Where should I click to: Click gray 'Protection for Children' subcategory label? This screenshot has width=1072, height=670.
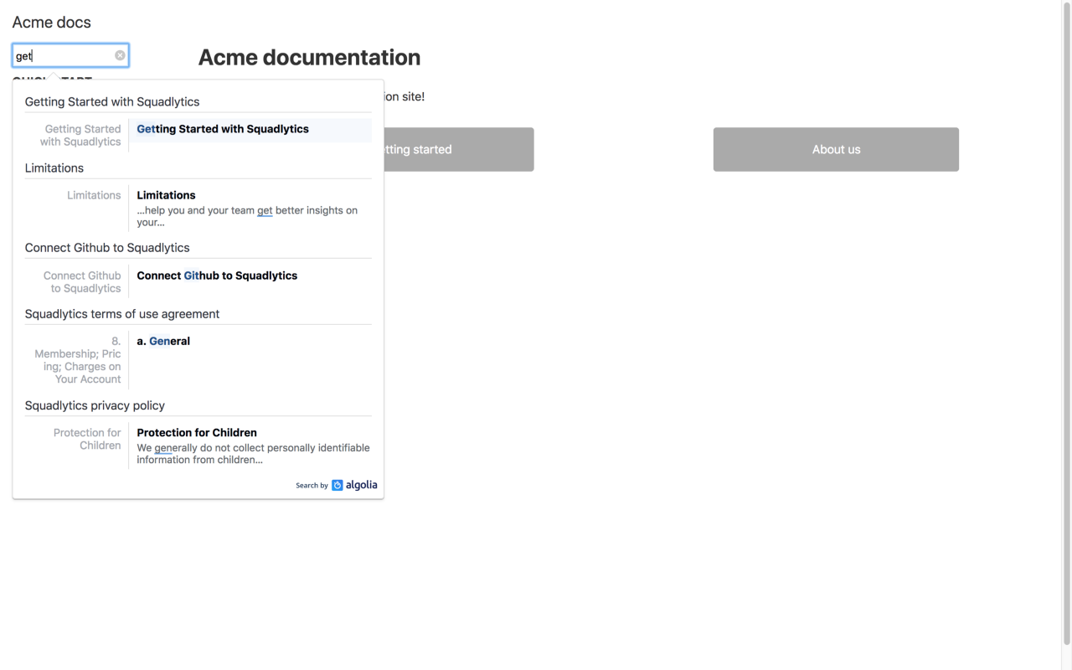point(87,439)
